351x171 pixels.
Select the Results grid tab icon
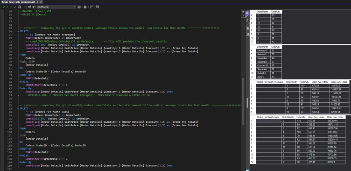point(247,13)
